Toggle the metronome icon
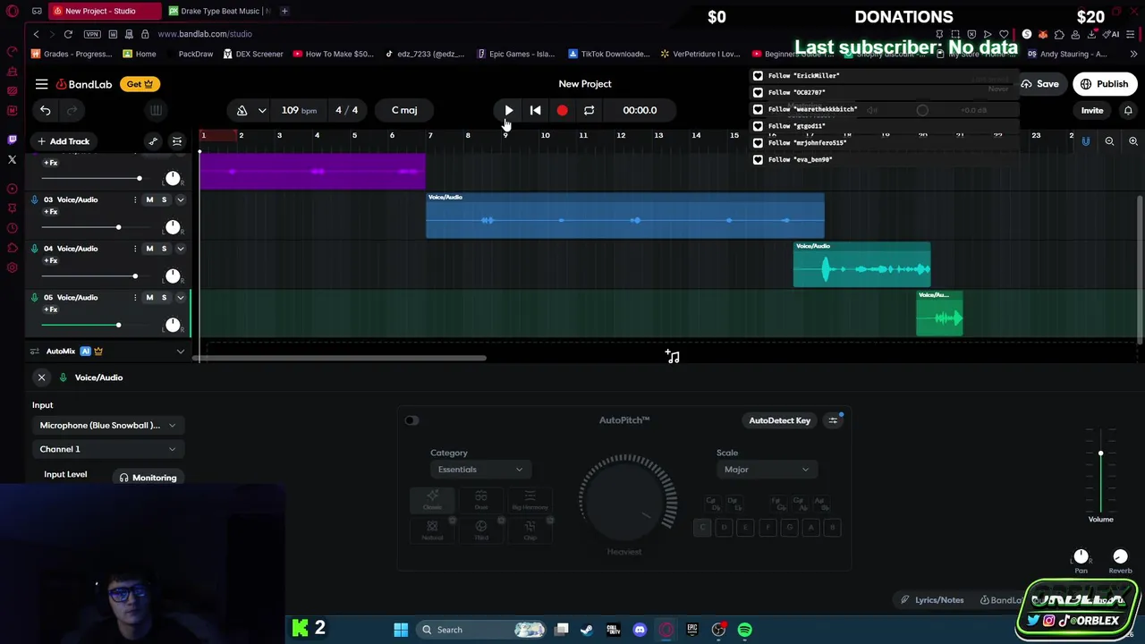Image resolution: width=1145 pixels, height=644 pixels. (242, 110)
